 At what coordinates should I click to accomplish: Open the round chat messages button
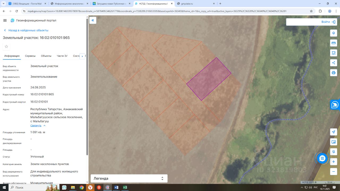point(322,158)
